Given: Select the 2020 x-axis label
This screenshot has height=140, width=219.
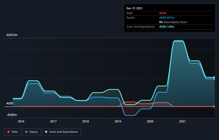Looking at the screenshot, I should [150, 121].
